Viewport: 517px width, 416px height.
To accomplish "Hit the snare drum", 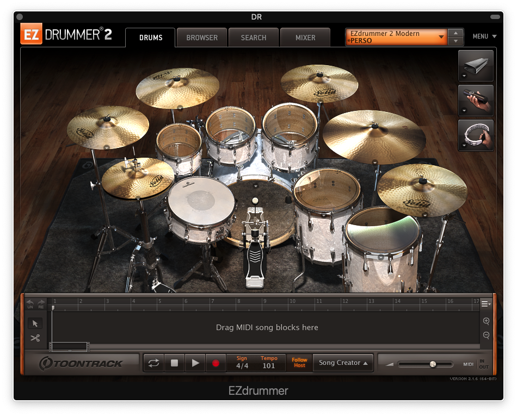I will tap(201, 201).
